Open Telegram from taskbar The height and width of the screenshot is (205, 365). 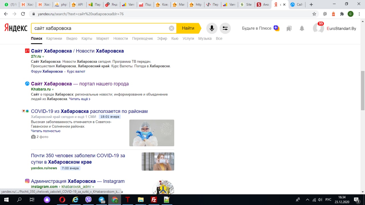(x=102, y=200)
